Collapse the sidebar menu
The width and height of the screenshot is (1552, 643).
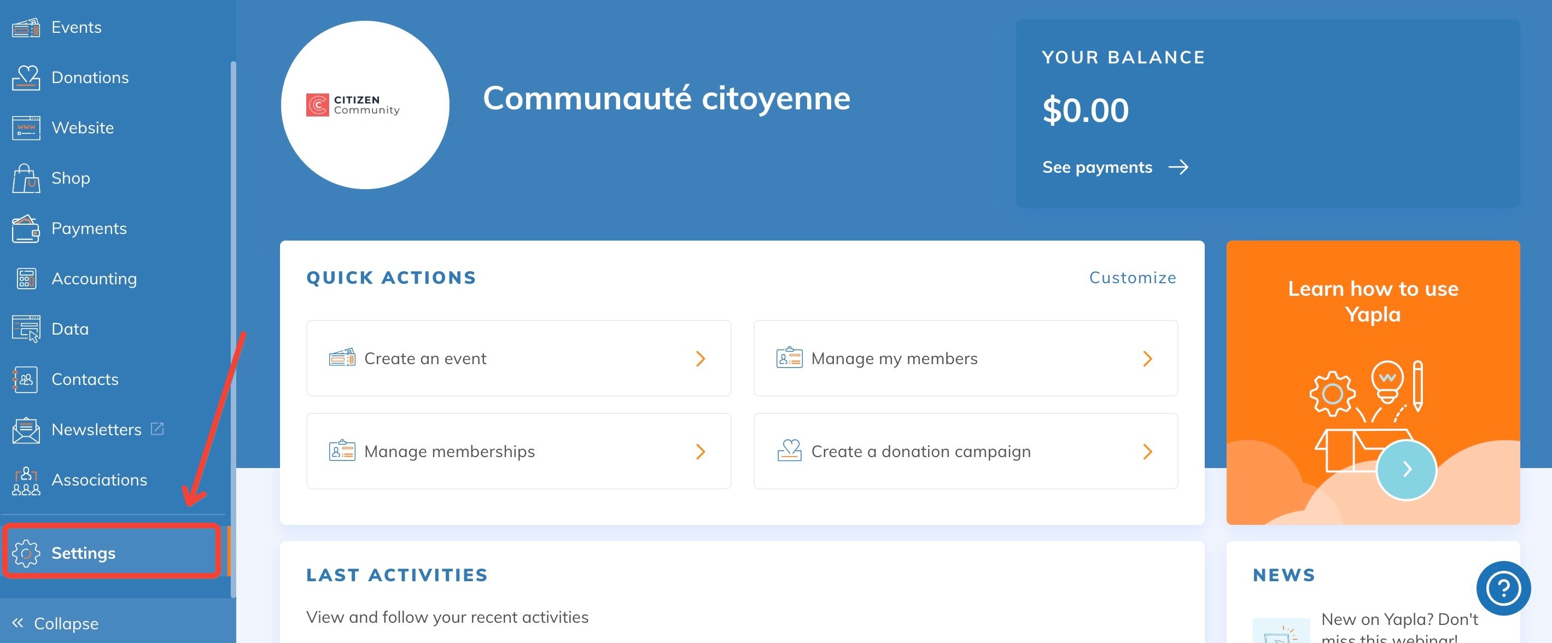55,623
